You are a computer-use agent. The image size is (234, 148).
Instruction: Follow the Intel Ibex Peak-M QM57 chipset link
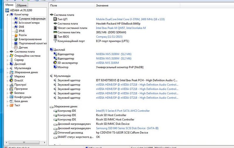click(121, 28)
